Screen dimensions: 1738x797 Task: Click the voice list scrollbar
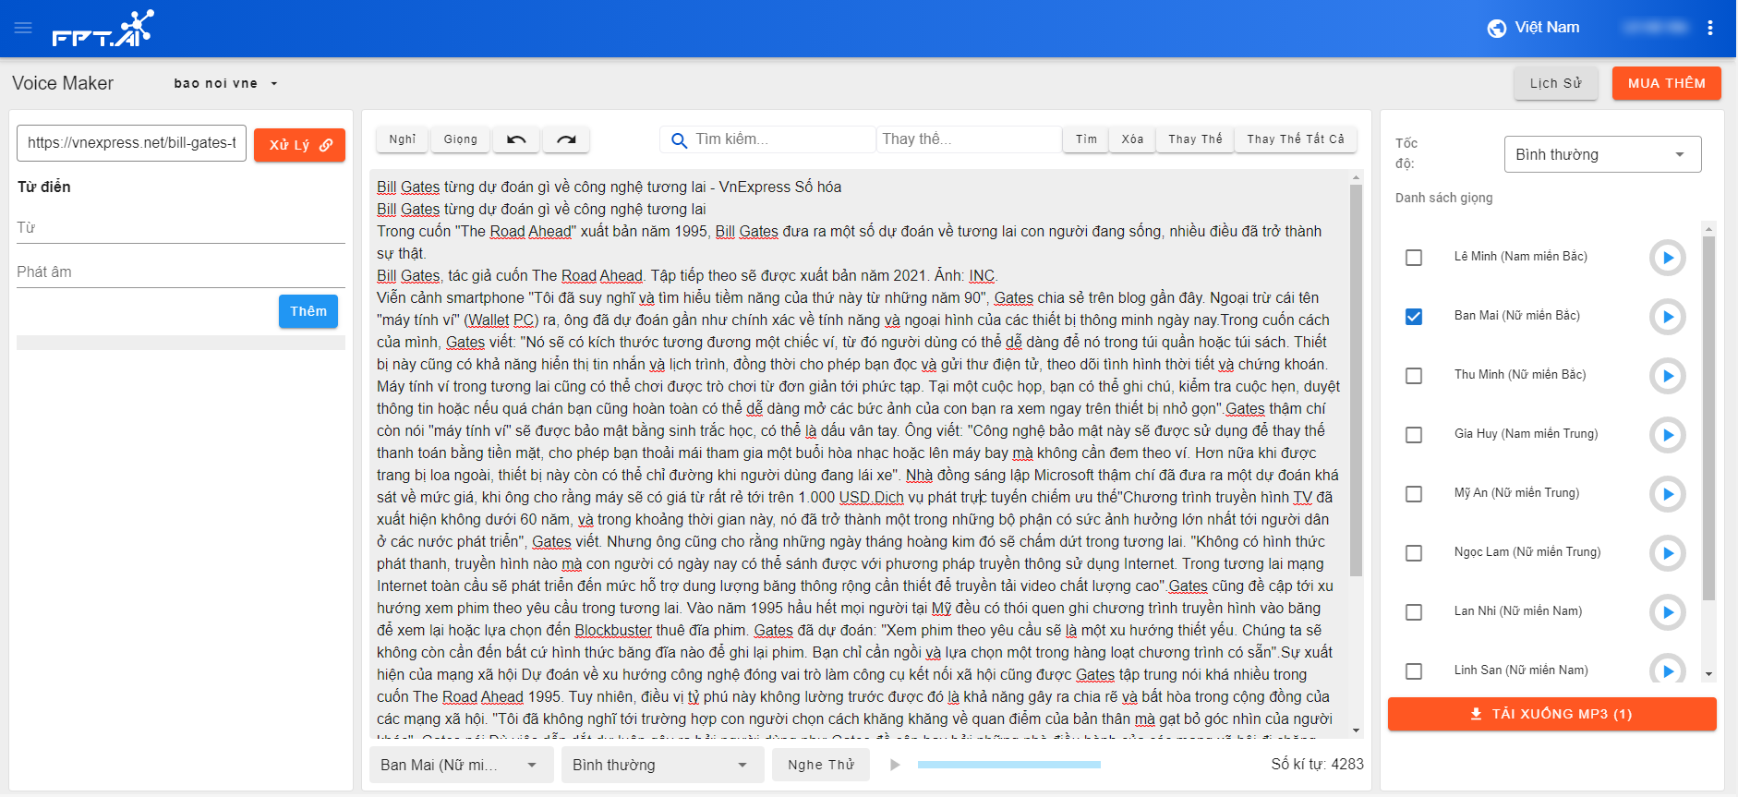(x=1708, y=417)
